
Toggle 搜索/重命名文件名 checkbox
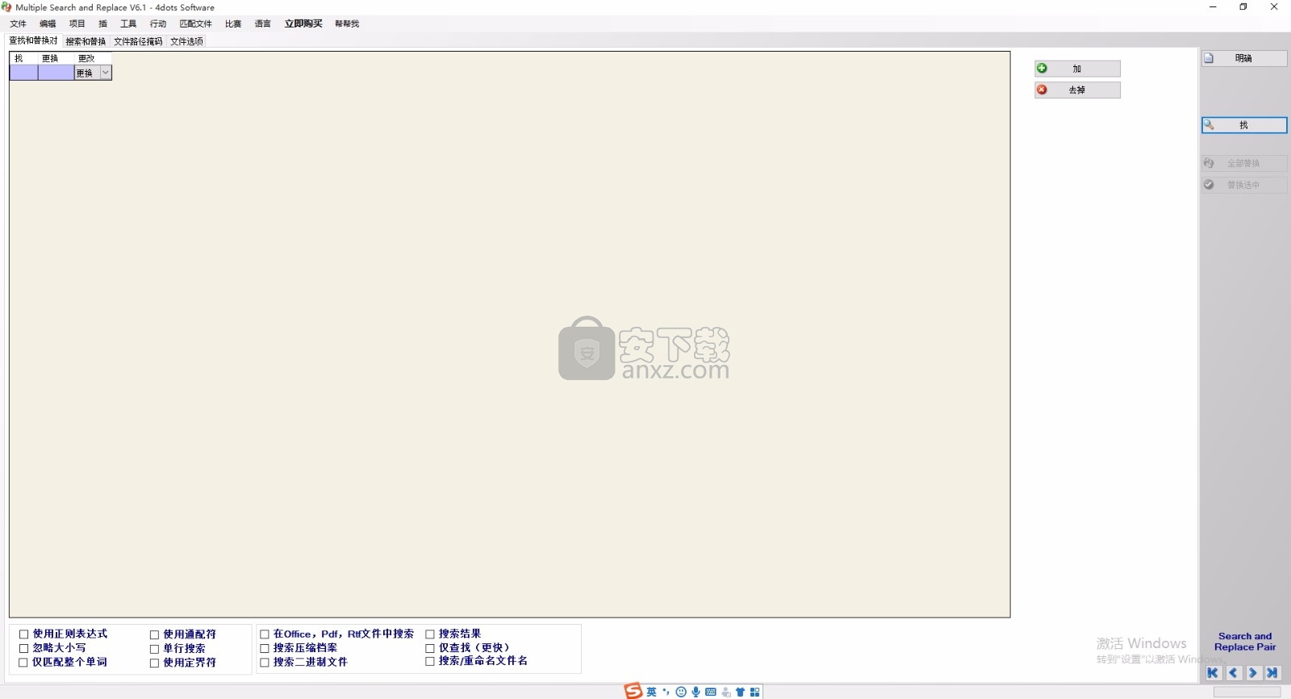pos(430,661)
